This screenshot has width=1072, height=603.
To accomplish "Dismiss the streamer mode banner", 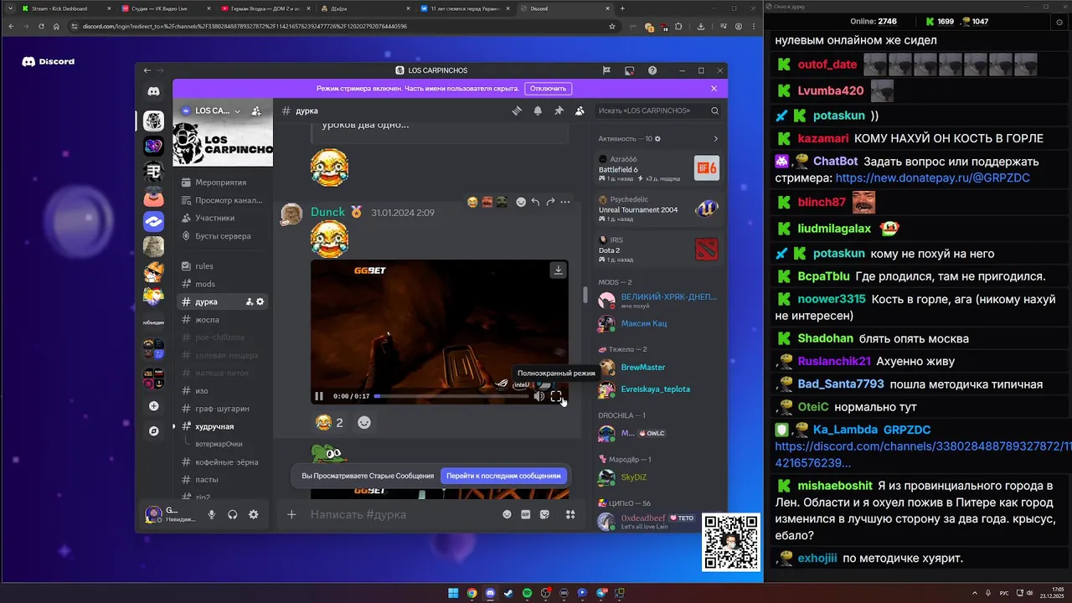I will pyautogui.click(x=714, y=88).
